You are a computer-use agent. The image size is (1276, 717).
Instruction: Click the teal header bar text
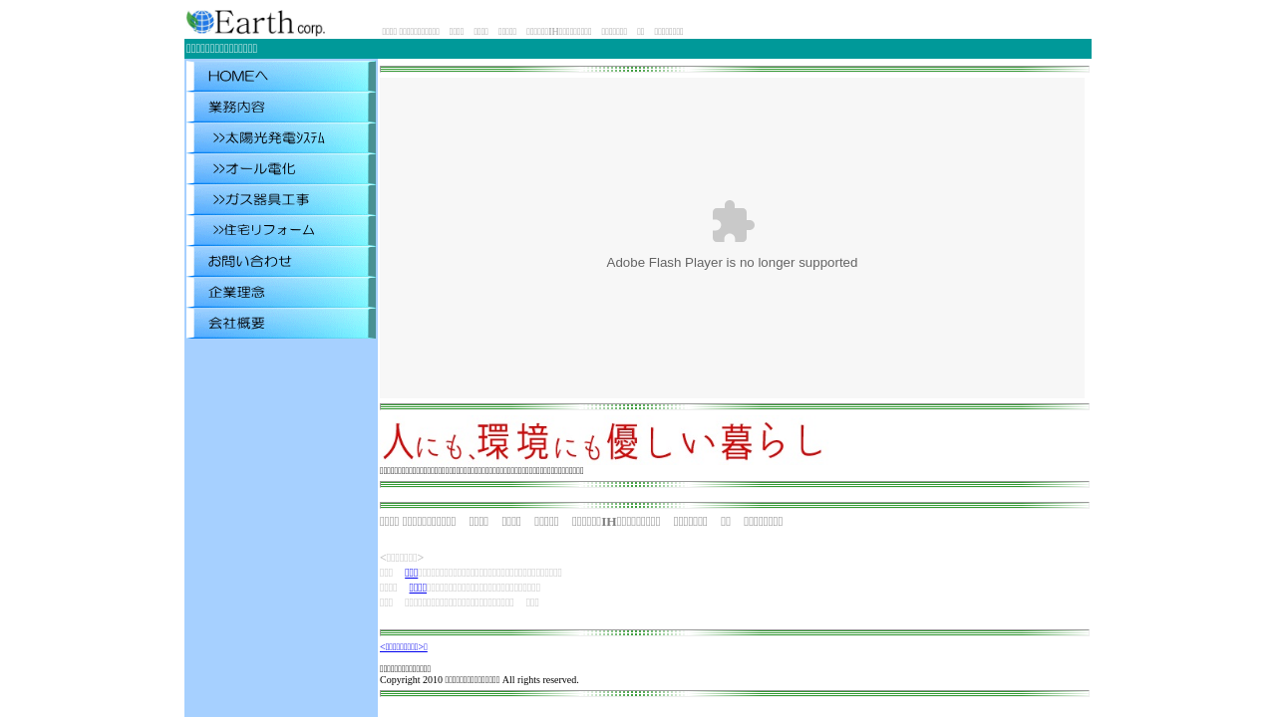coord(221,49)
